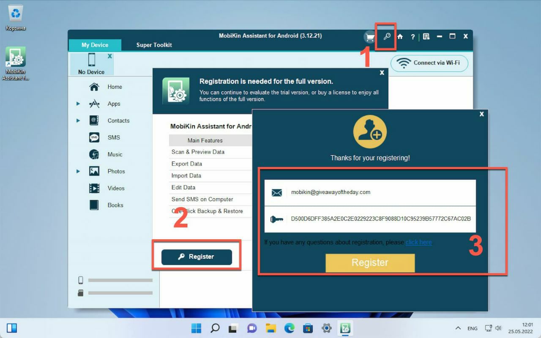Click the Videos sidebar icon

pos(94,188)
